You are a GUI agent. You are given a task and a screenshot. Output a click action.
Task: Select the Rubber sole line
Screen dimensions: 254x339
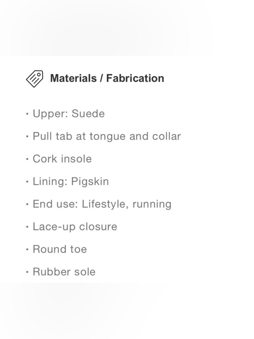(x=64, y=272)
